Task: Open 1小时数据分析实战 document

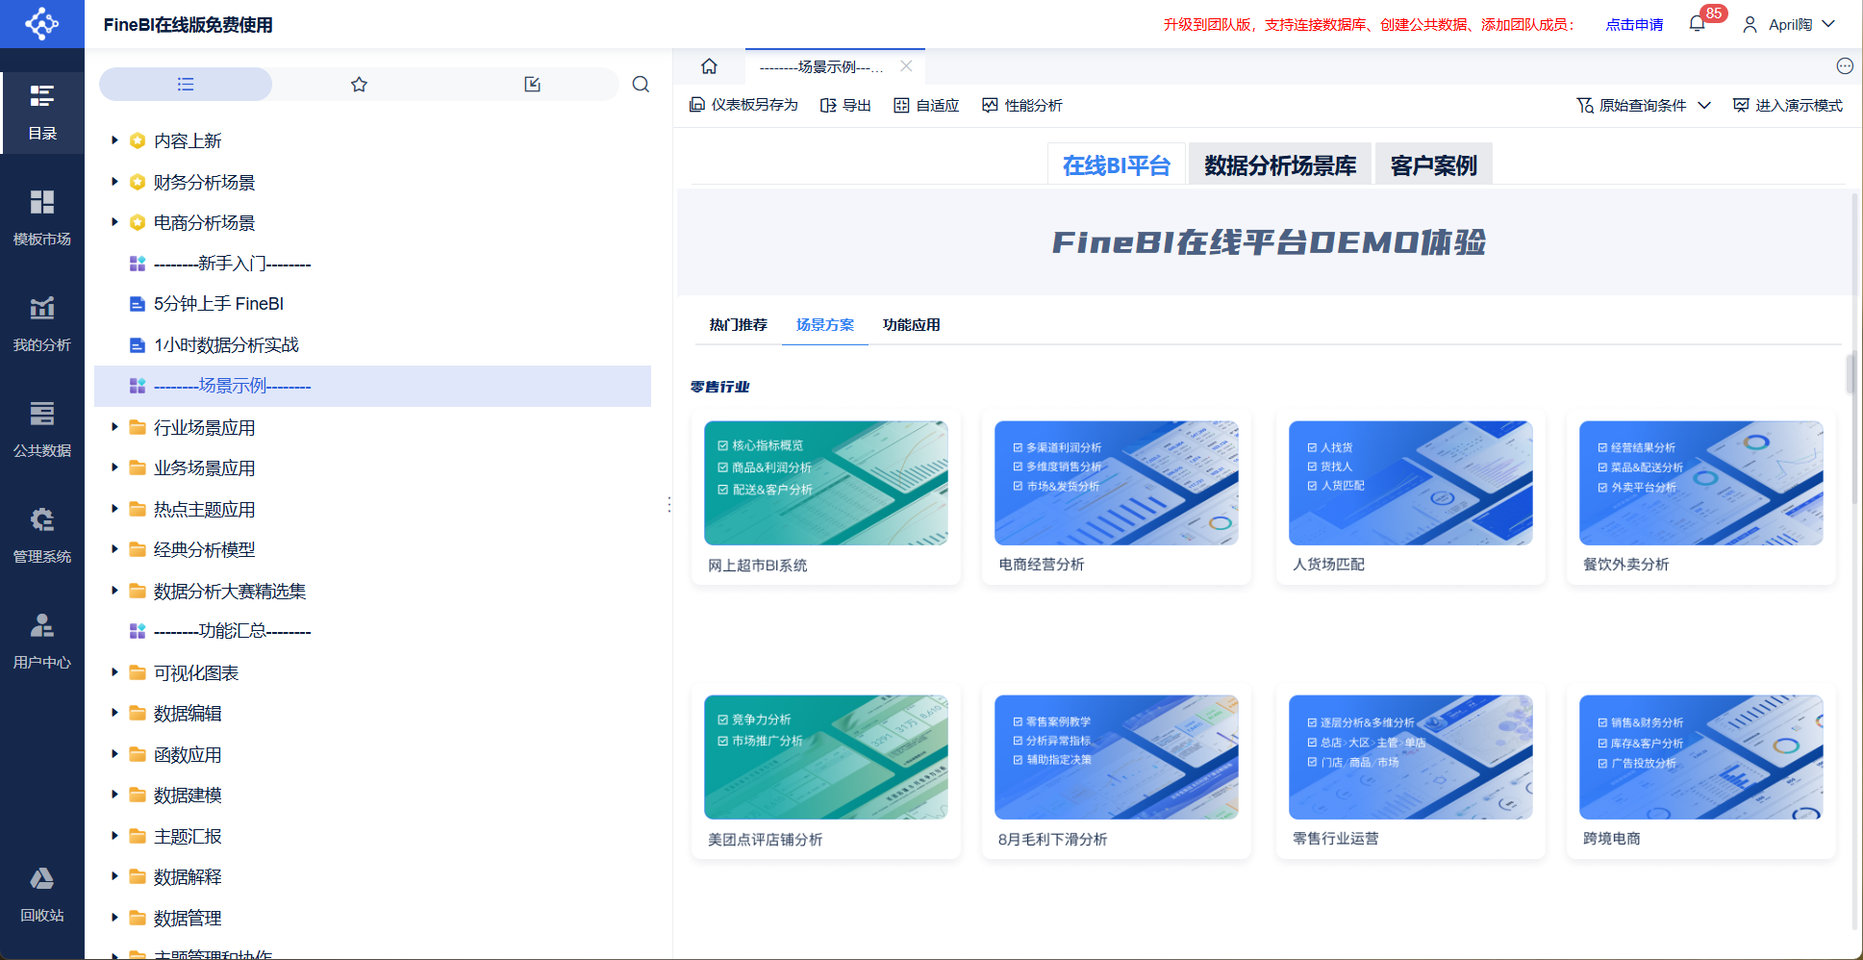Action: tap(372, 344)
